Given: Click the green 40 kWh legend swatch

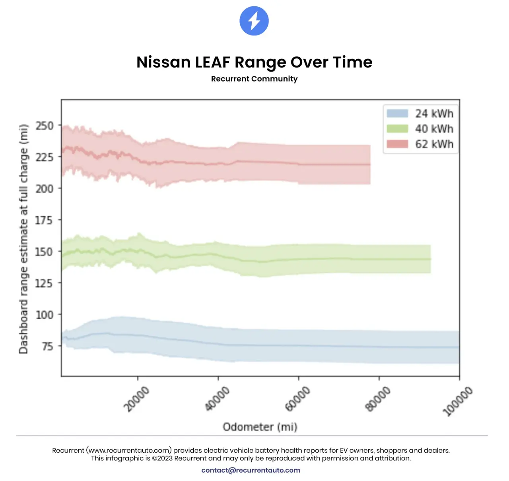Looking at the screenshot, I should (x=397, y=129).
